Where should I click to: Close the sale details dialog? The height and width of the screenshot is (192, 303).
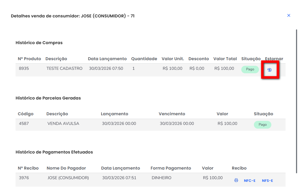pyautogui.click(x=289, y=16)
